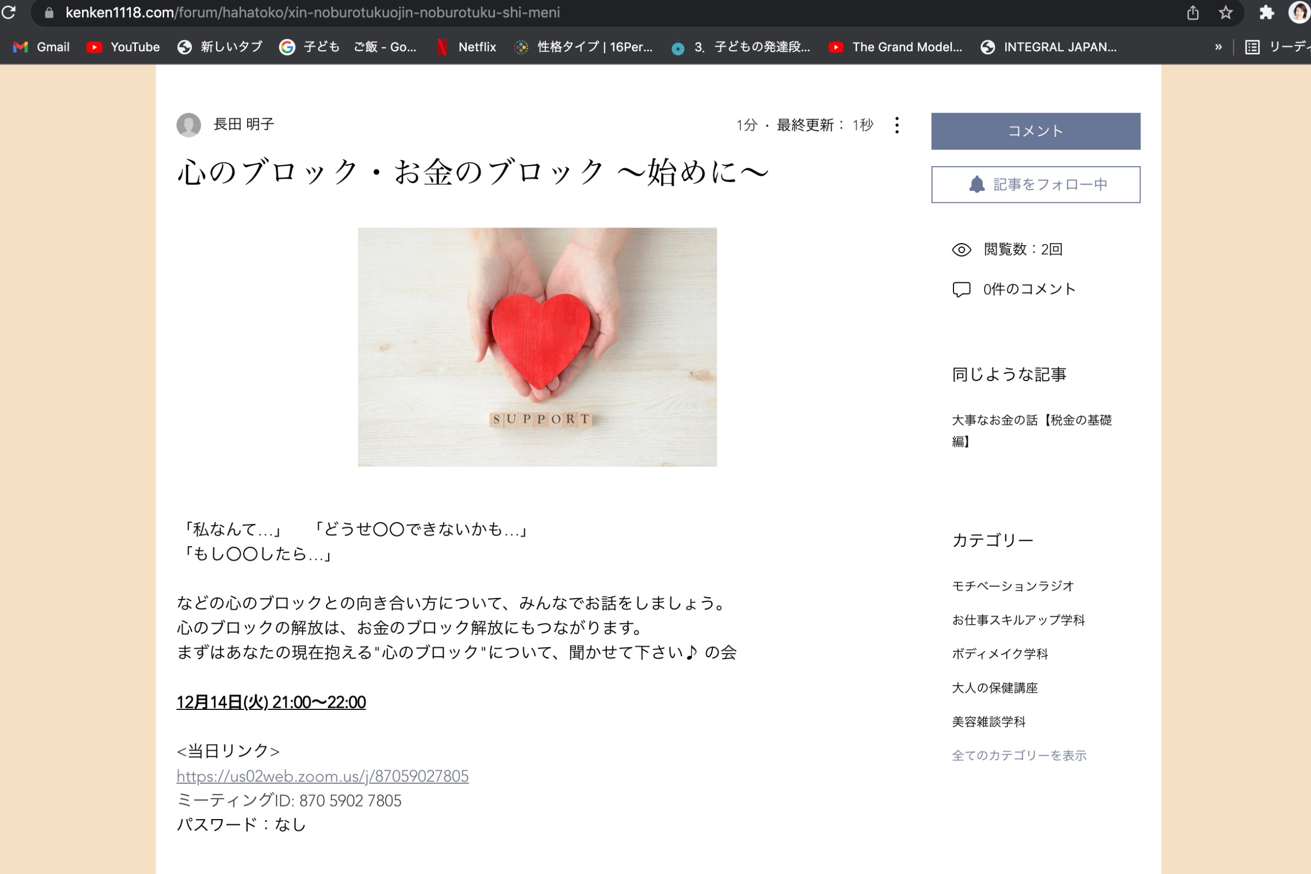Click the share icon in address bar
Screen dimensions: 1311x874
[x=1192, y=12]
